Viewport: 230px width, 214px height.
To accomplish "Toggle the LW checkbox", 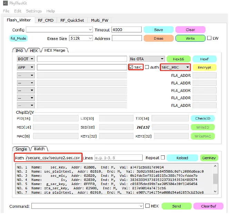I will click(x=209, y=38).
